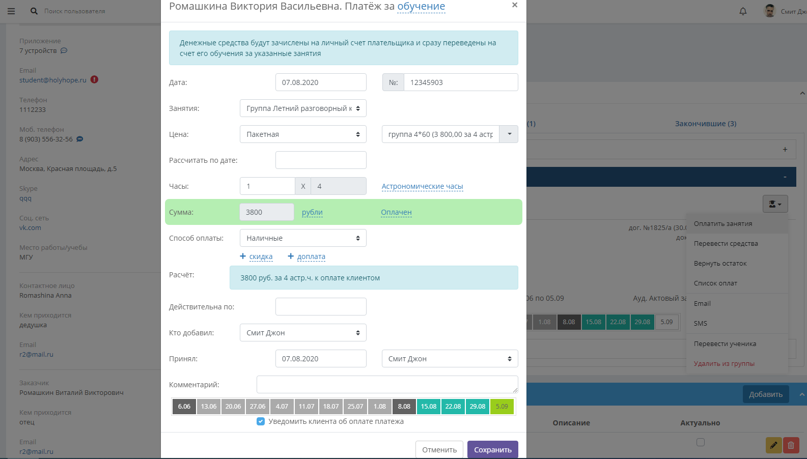Click the Дата input field
Viewport: 807px width, 459px height.
coord(321,82)
